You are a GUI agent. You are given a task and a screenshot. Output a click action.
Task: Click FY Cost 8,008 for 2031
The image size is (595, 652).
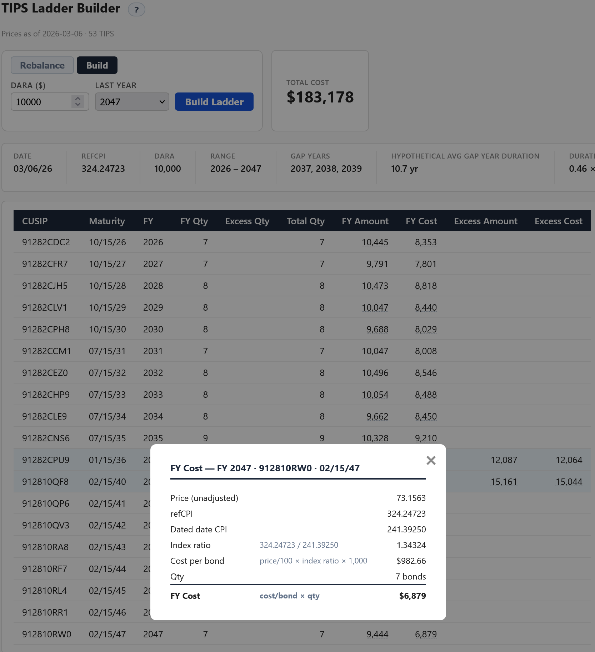[426, 351]
